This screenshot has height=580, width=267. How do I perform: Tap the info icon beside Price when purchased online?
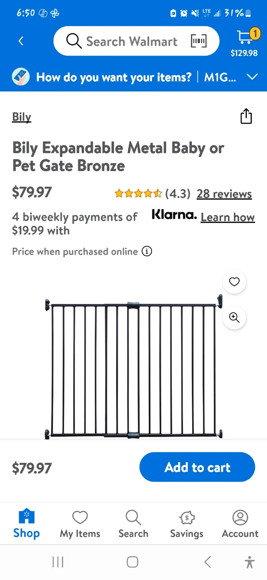[147, 251]
